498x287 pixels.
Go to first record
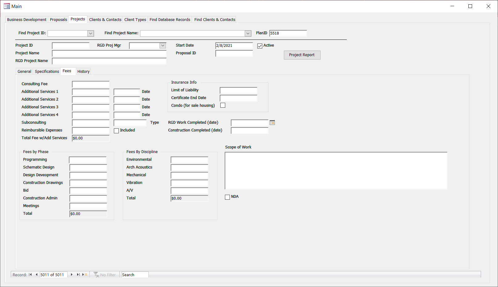(30, 275)
